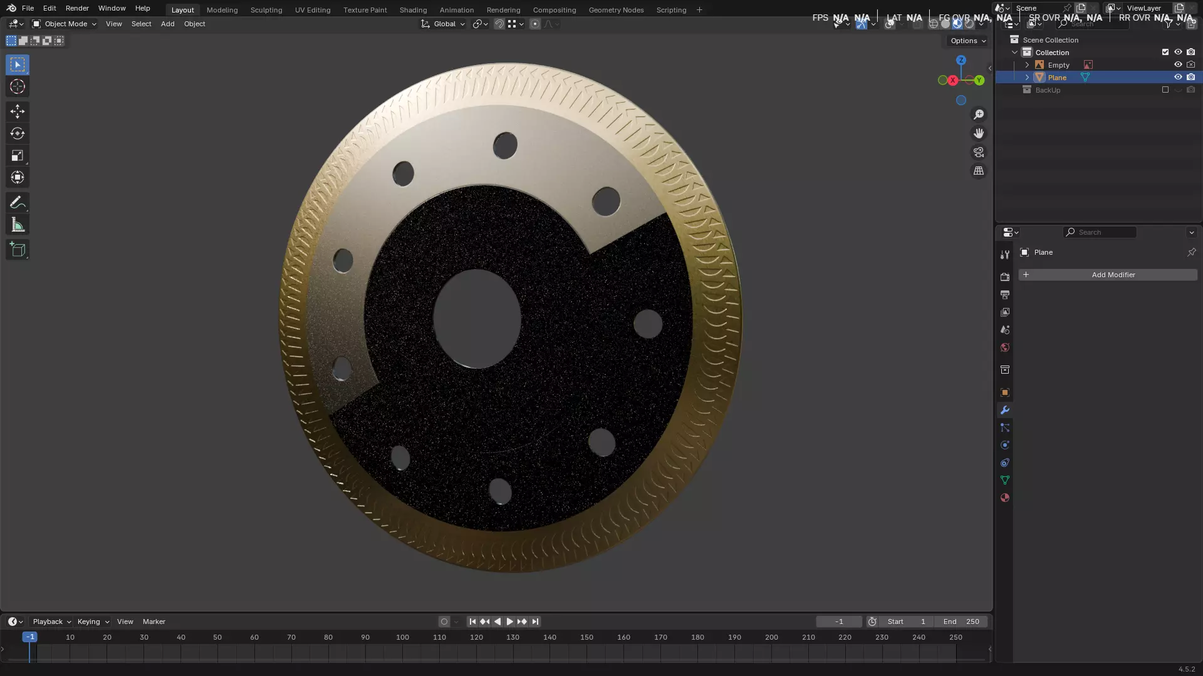
Task: Select the Move tool
Action: coord(18,111)
